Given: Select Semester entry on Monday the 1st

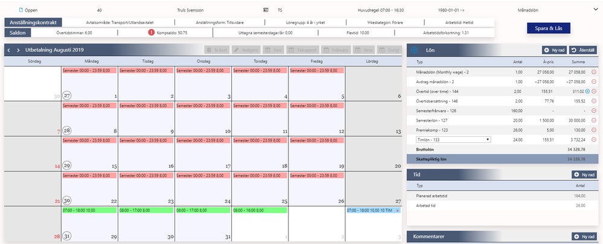Looking at the screenshot, I should tap(89, 70).
